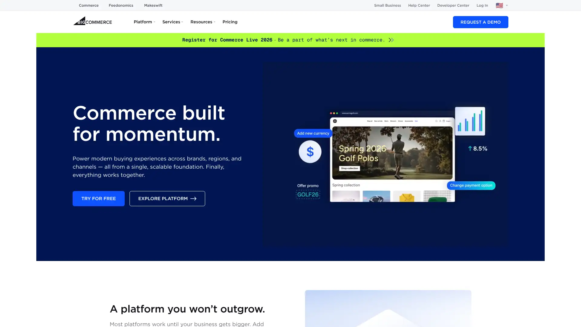Viewport: 581px width, 327px height.
Task: Visit the Developer Center
Action: [x=453, y=5]
